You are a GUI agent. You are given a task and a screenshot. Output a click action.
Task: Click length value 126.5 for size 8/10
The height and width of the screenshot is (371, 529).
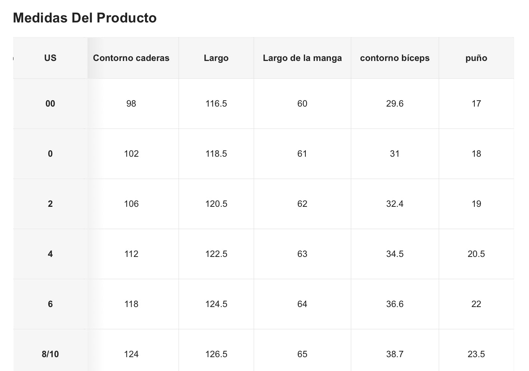(216, 354)
